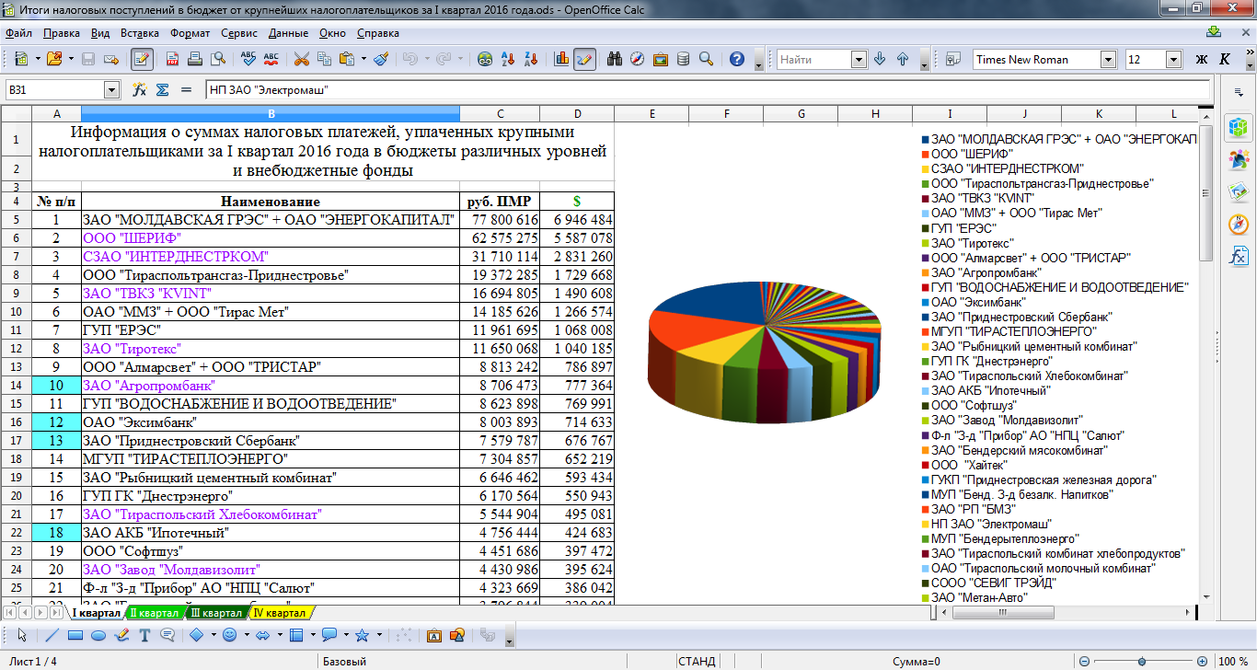Viewport: 1257px width, 670px height.
Task: Export directly as PDF
Action: pos(172,59)
